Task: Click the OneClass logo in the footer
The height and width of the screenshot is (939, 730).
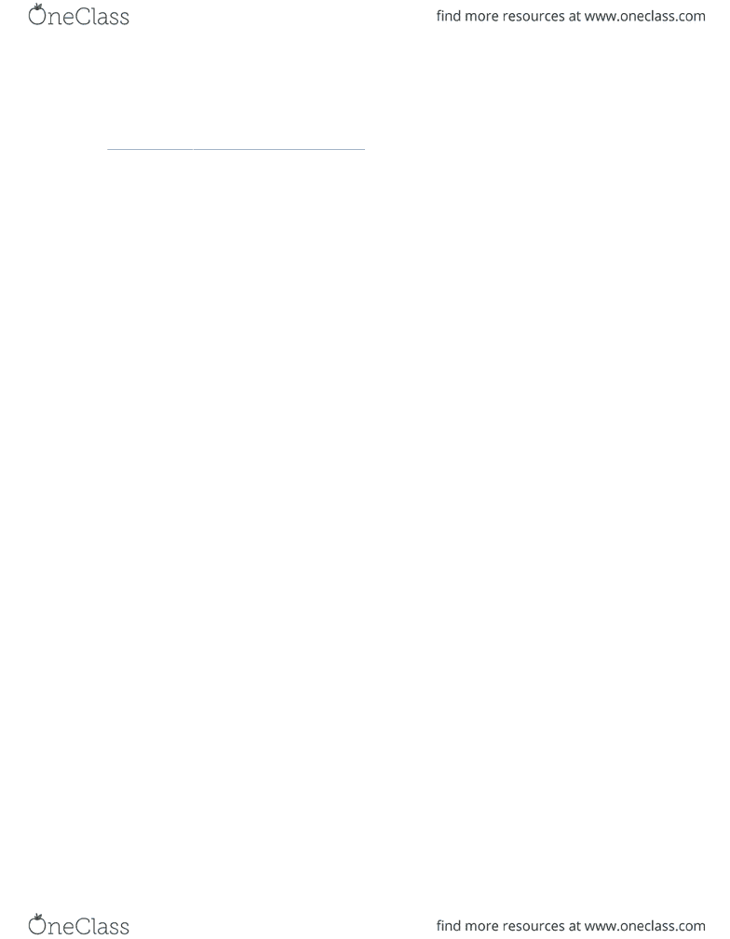Action: (x=78, y=925)
